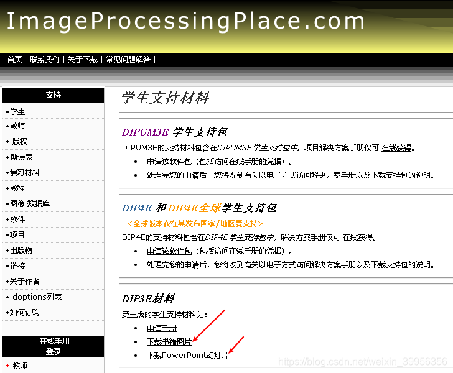Viewport: 453px width, 373px height.
Task: Click the 申请手册 link
Action: point(162,328)
